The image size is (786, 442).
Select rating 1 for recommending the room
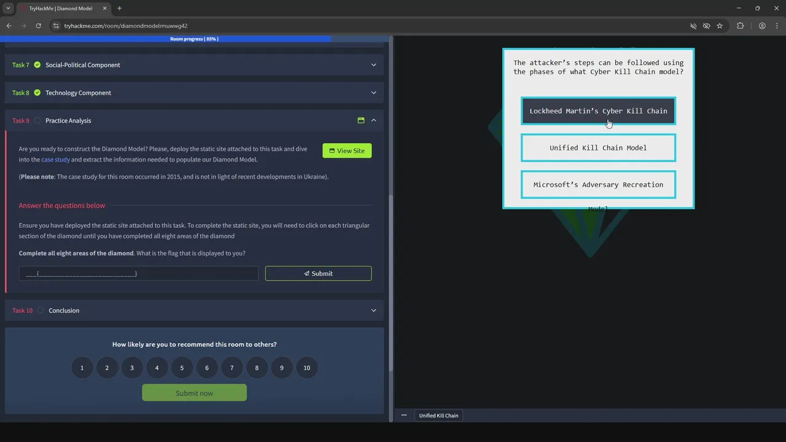82,368
